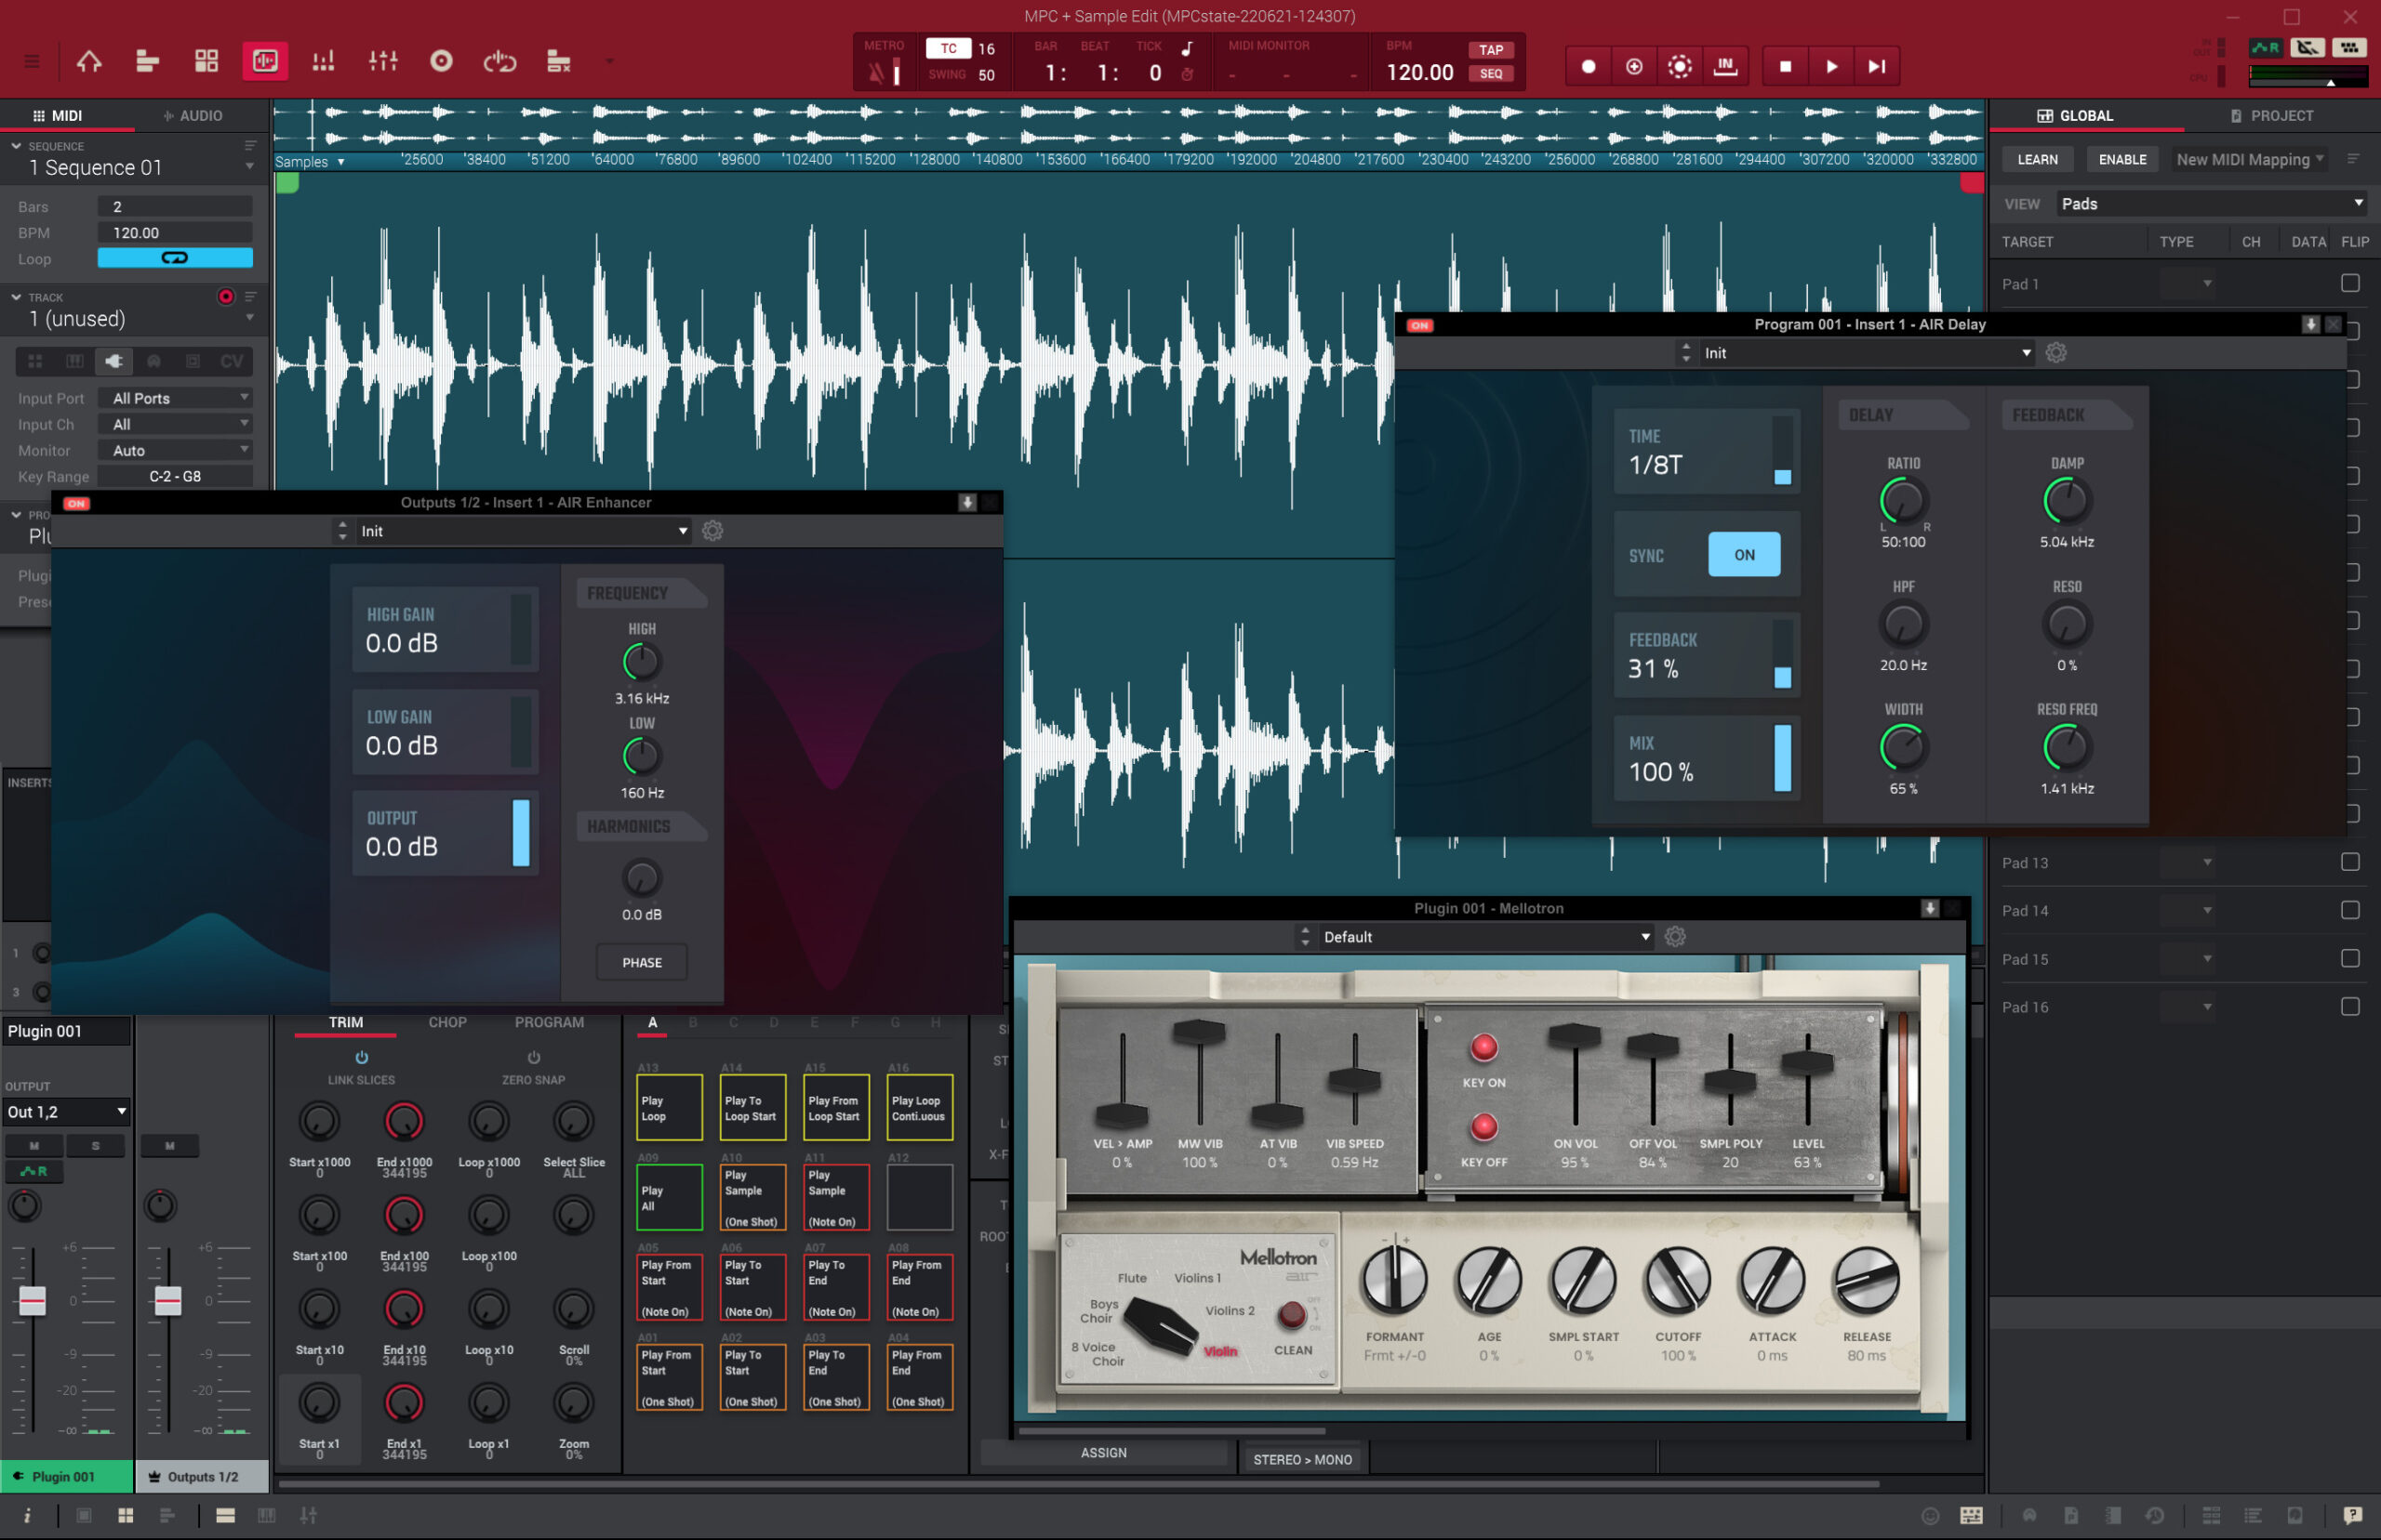Open the AIR Delay preset Init dropdown
2381x1540 pixels.
(1867, 353)
